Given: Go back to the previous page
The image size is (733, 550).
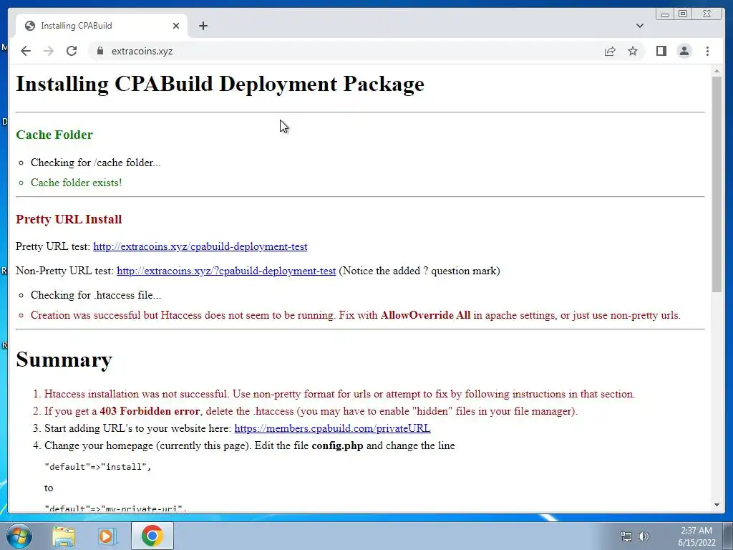Looking at the screenshot, I should (x=26, y=51).
